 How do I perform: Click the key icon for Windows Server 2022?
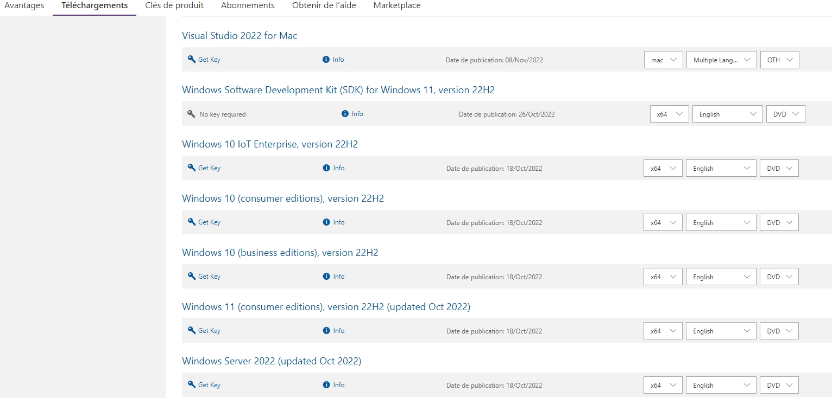(191, 384)
